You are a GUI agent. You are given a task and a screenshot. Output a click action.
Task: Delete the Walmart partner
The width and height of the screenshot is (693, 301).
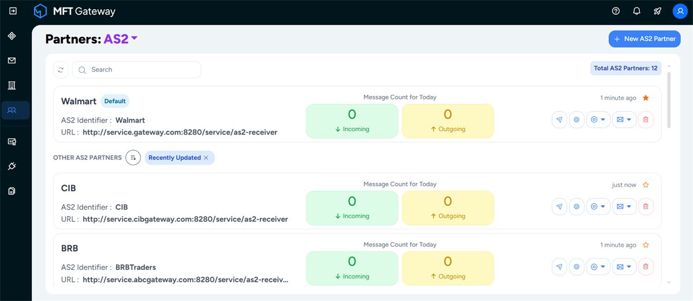646,120
